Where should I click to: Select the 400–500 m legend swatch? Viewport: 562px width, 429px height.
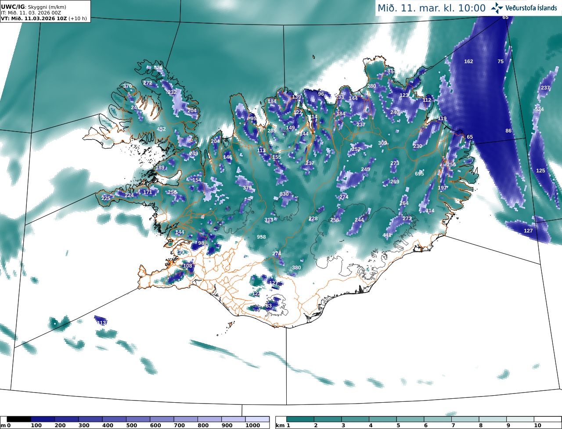pyautogui.click(x=114, y=419)
